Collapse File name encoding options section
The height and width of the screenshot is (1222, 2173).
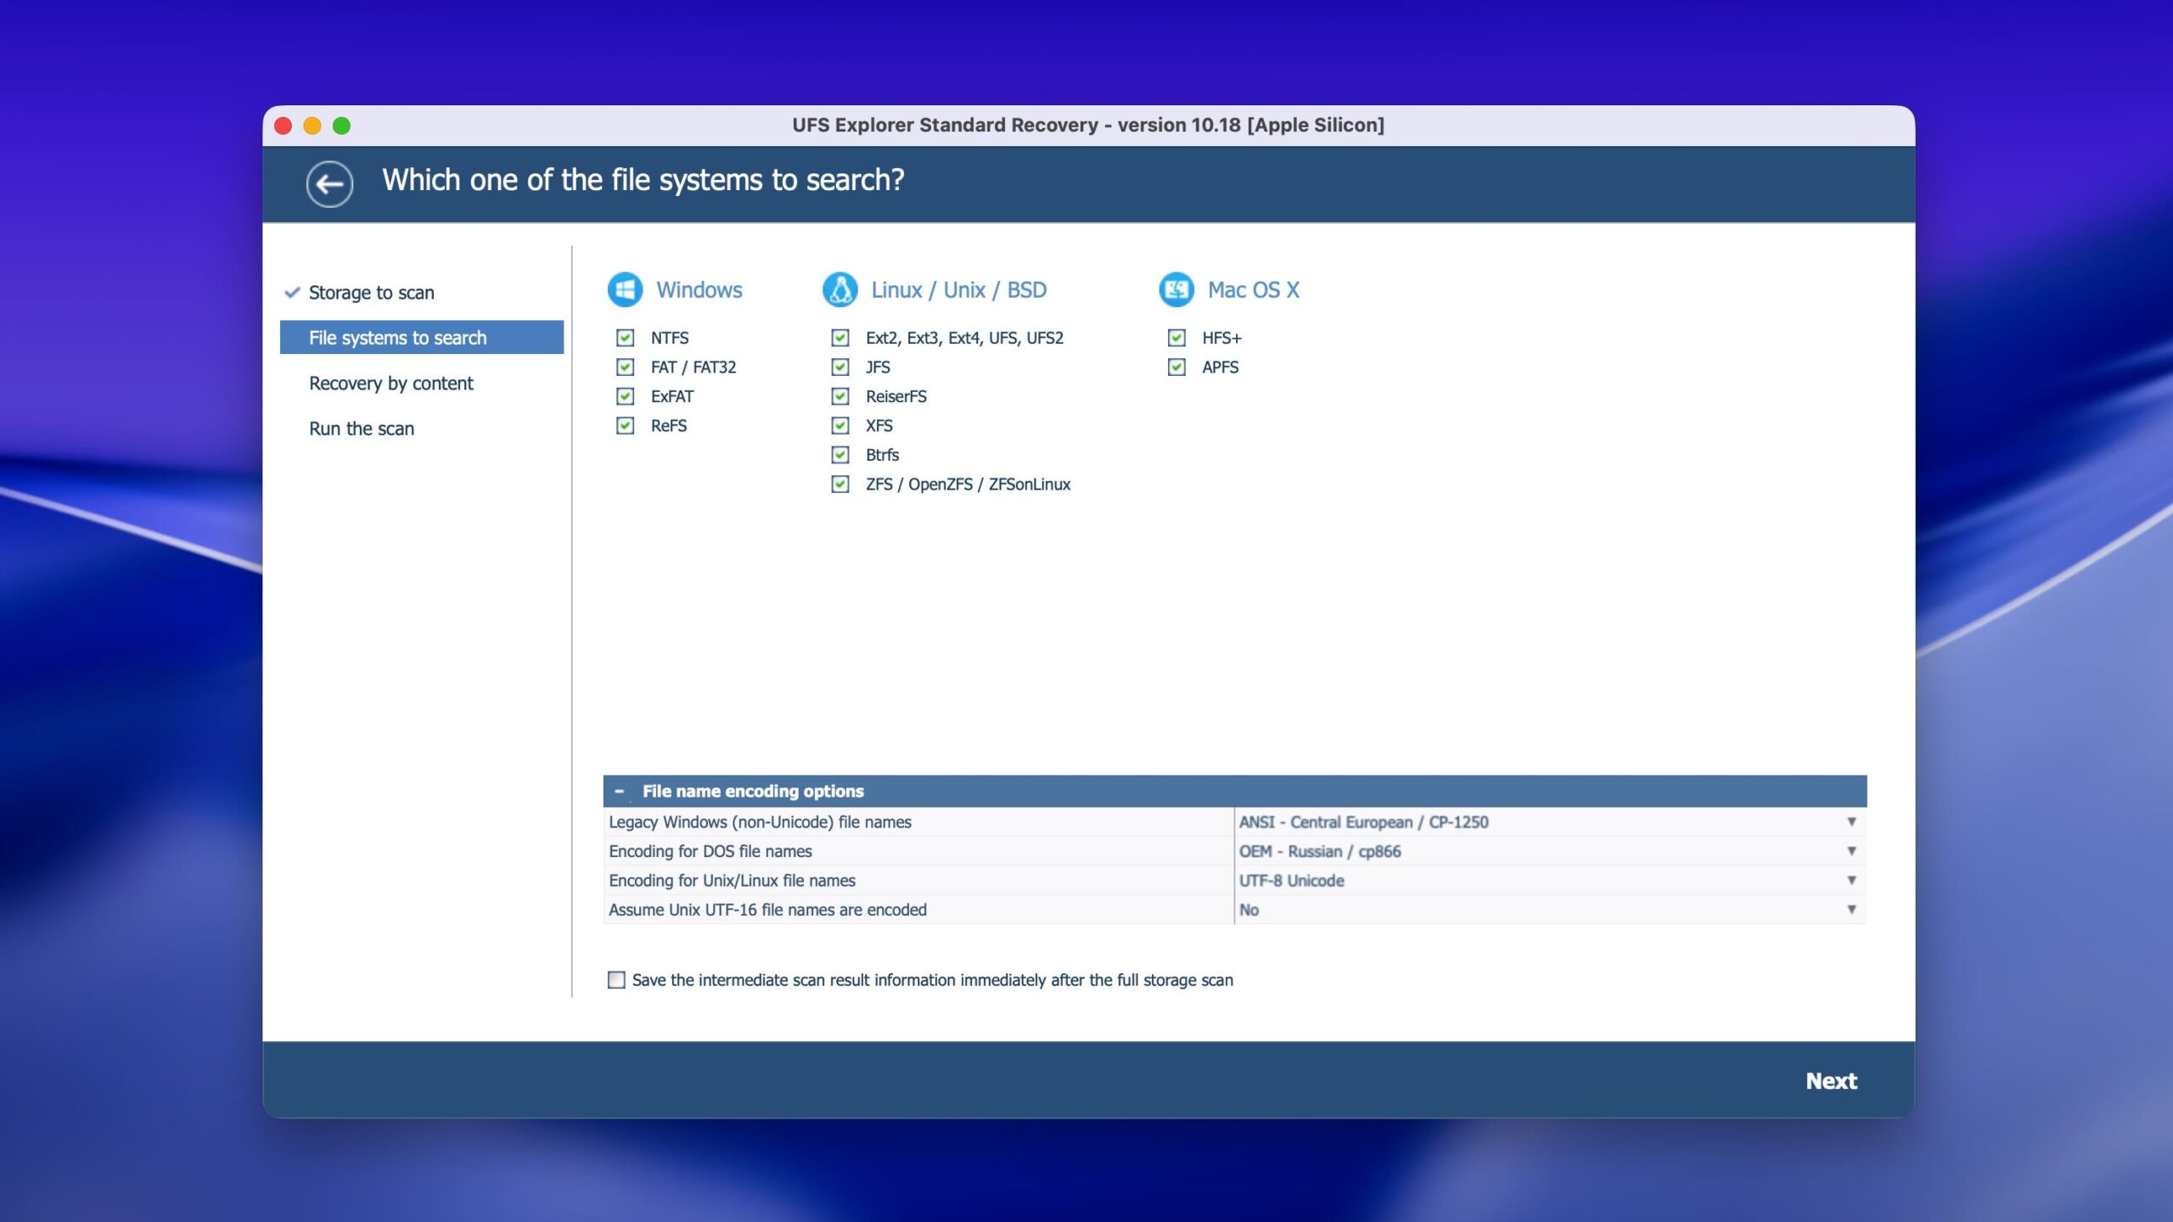click(620, 791)
